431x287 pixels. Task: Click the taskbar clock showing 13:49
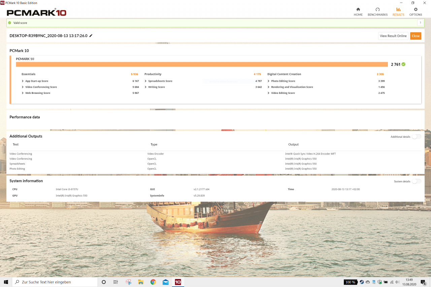[409, 282]
